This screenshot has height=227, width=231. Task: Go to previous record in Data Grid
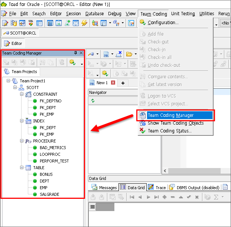point(140,197)
